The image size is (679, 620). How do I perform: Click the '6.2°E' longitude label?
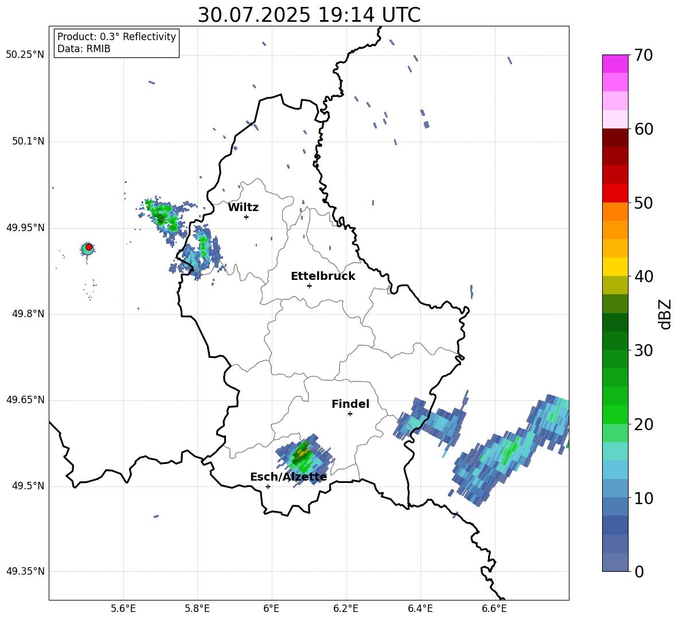coord(346,609)
